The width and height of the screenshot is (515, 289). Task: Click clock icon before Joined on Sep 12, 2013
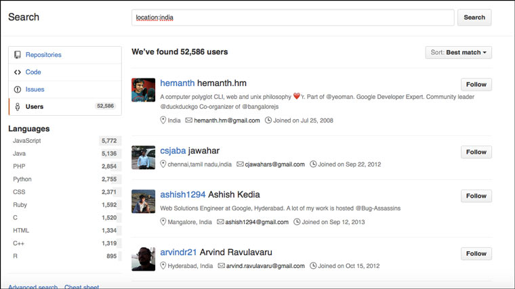coord(297,222)
